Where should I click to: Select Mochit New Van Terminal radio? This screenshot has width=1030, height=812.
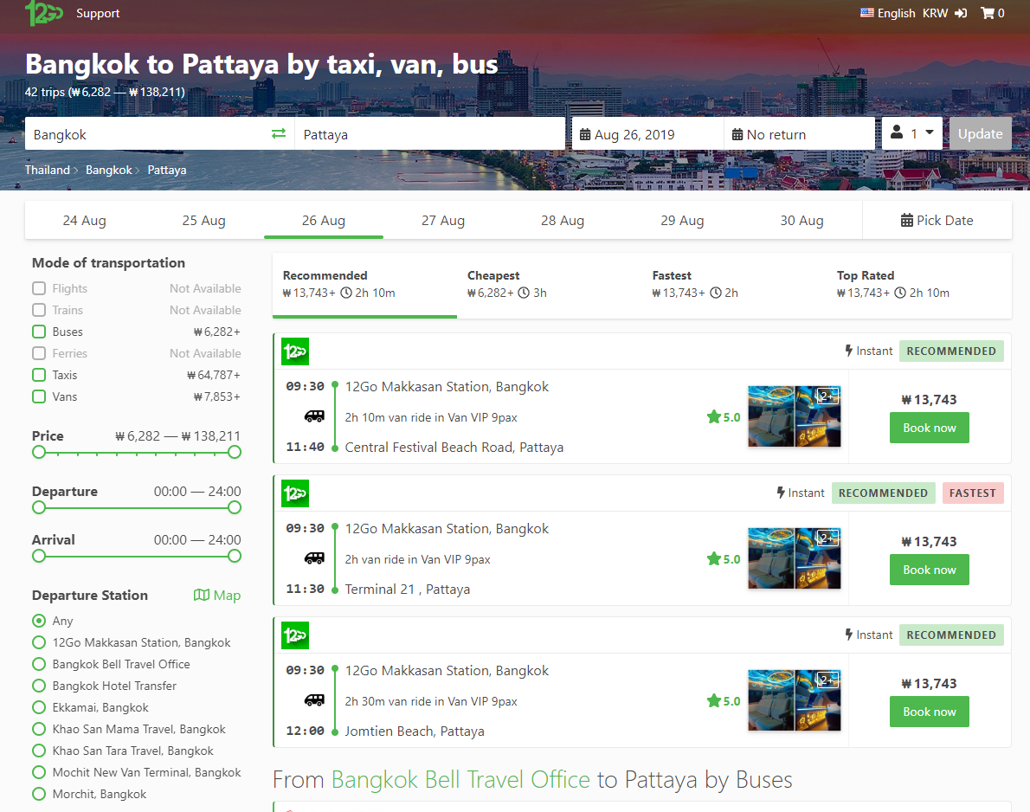coord(40,772)
